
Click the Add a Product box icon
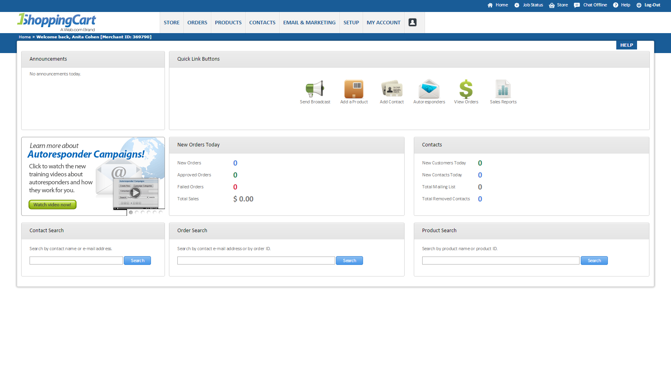[354, 89]
